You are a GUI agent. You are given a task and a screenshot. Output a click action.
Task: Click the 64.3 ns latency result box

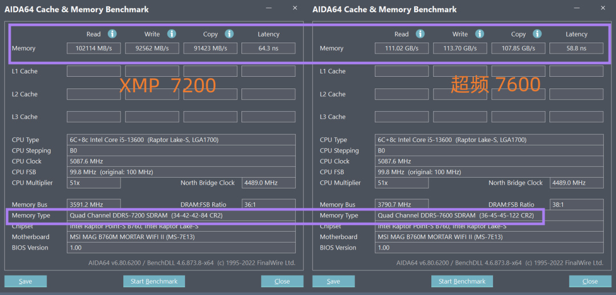[x=268, y=48]
